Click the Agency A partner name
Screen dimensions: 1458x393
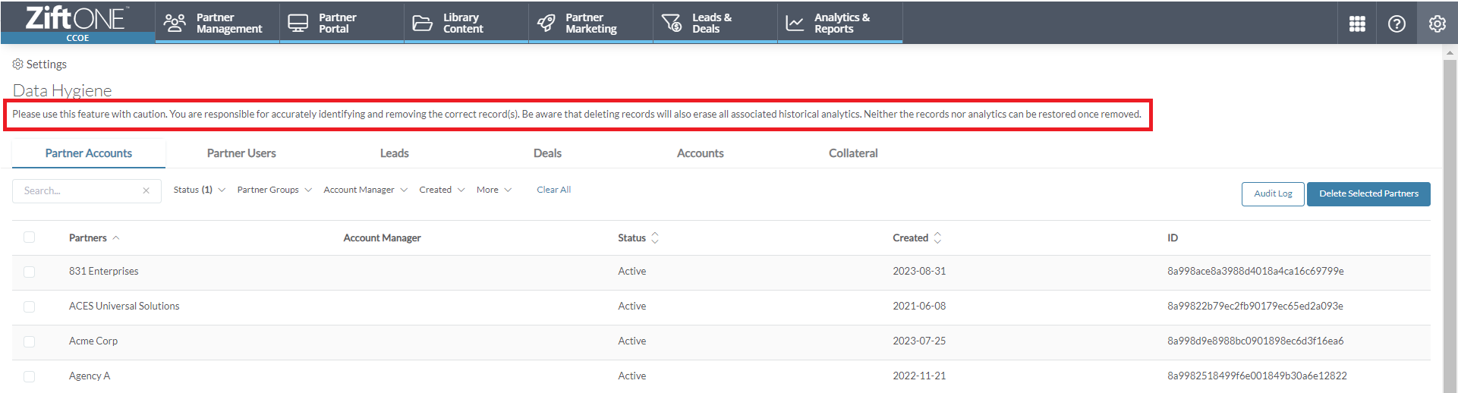tap(90, 376)
